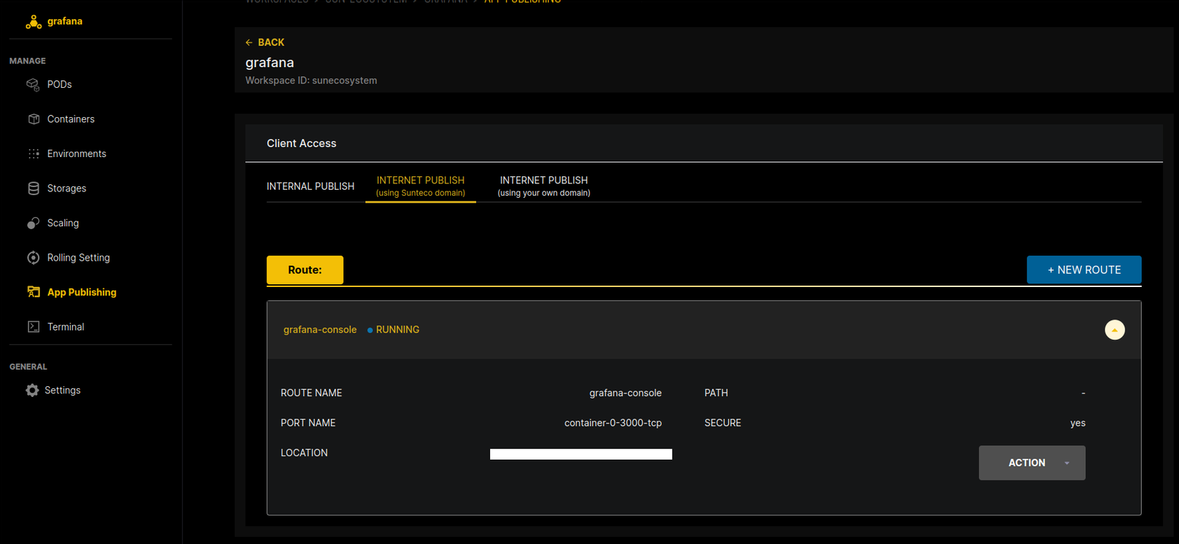Click the ROUTE NAME label

pos(312,393)
